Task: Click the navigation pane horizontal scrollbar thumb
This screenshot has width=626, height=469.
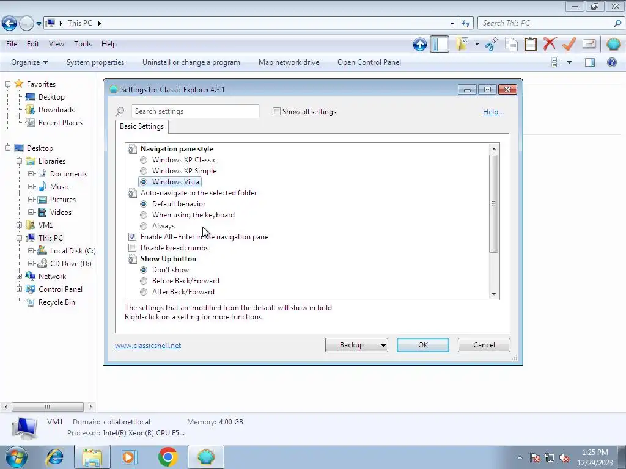Action: click(x=48, y=407)
